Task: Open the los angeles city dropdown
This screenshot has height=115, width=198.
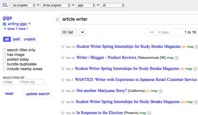Action: coord(23,5)
